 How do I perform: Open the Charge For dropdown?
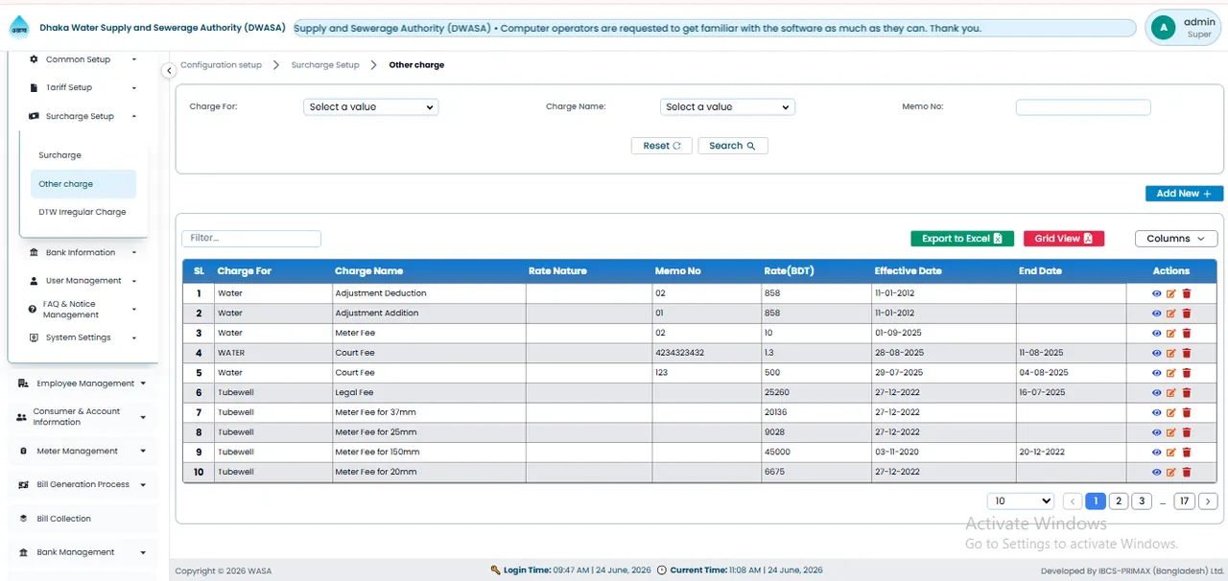[370, 107]
